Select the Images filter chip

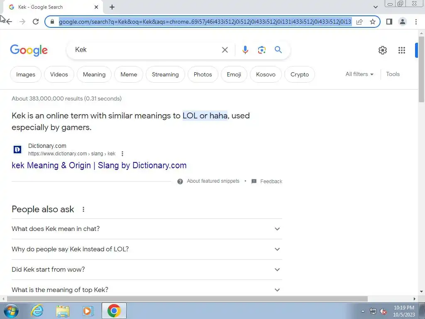pyautogui.click(x=25, y=74)
